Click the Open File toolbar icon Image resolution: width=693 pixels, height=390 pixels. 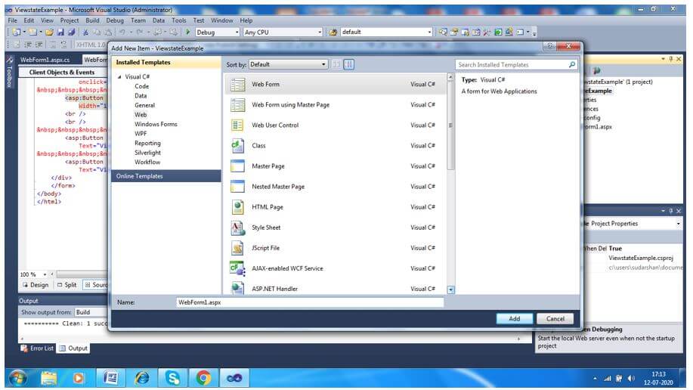[50, 32]
